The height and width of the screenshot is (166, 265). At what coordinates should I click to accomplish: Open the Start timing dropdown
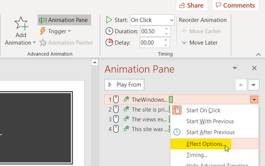tap(152, 20)
